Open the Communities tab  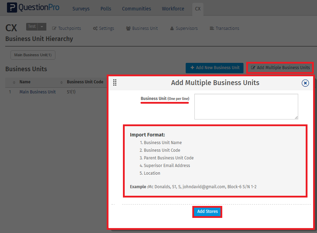(x=136, y=9)
